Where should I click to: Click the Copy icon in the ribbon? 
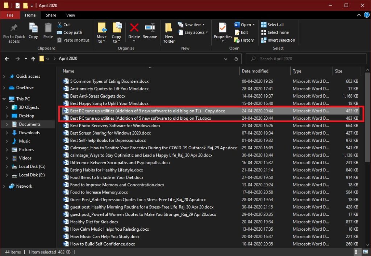(33, 32)
